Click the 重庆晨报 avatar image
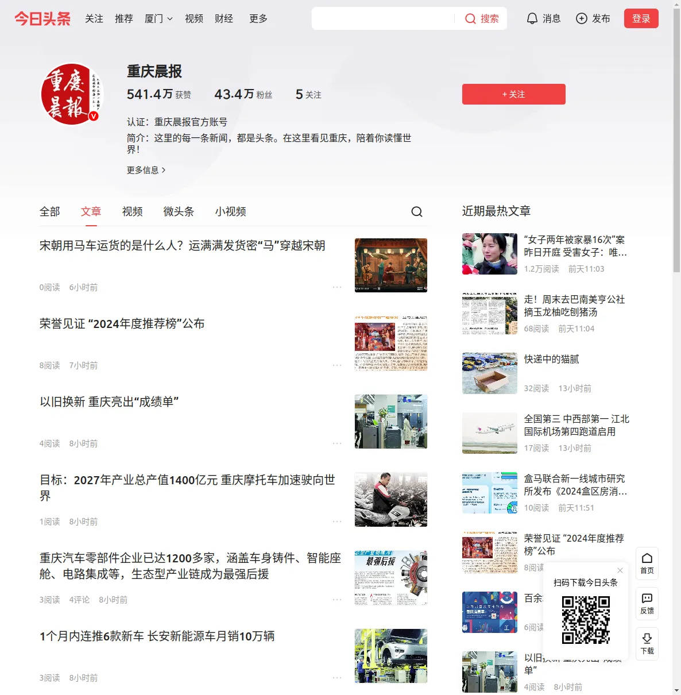This screenshot has height=695, width=681. click(71, 94)
